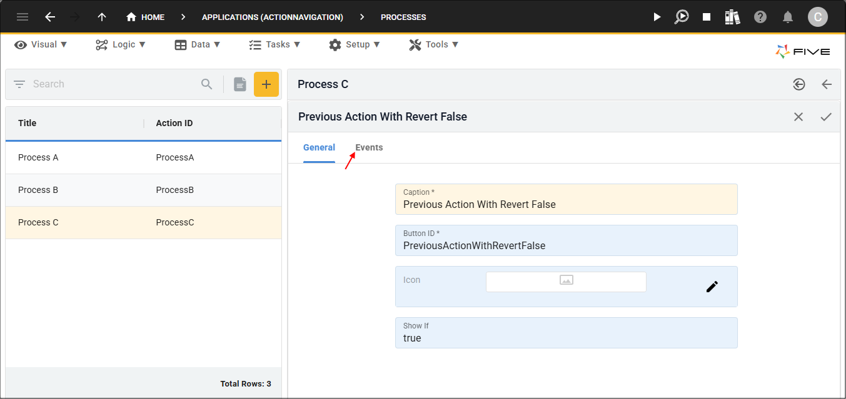Navigate to HOME breadcrumb
Screen dimensions: 846x399
pos(146,17)
